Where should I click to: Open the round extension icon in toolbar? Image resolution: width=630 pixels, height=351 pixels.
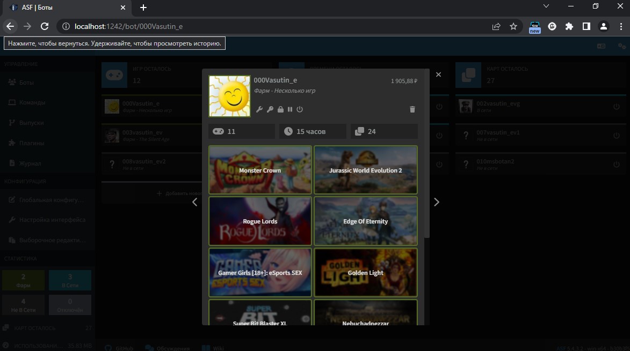[x=552, y=26]
